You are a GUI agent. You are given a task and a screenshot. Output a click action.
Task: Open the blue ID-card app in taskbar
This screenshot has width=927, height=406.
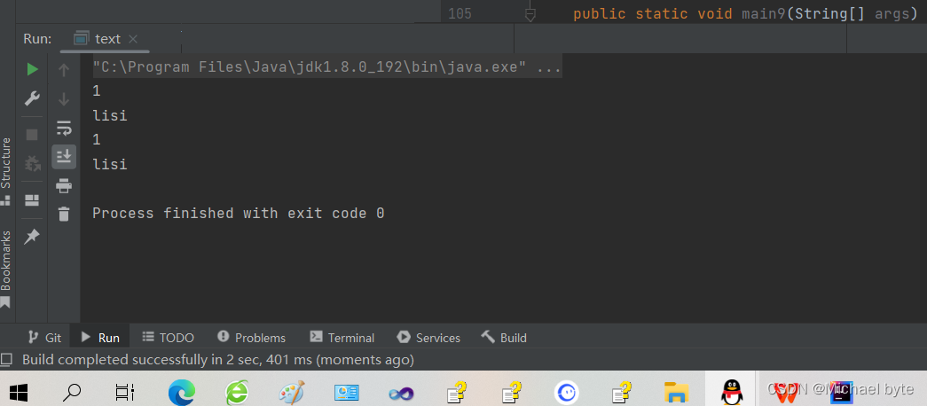347,393
